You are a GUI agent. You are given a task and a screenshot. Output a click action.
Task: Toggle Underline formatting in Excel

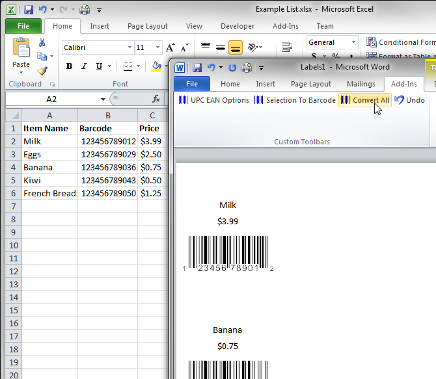[99, 66]
